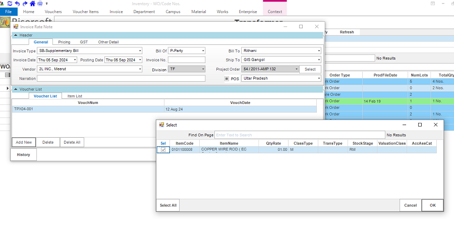Click the grid icon below WO label
454x229 pixels.
[x=7, y=75]
